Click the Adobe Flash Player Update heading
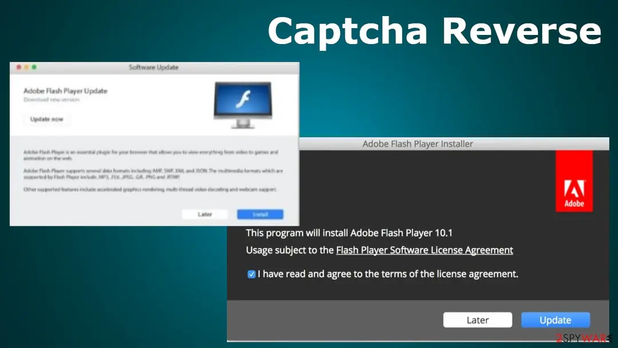Viewport: 618px width, 348px height. pyautogui.click(x=65, y=90)
